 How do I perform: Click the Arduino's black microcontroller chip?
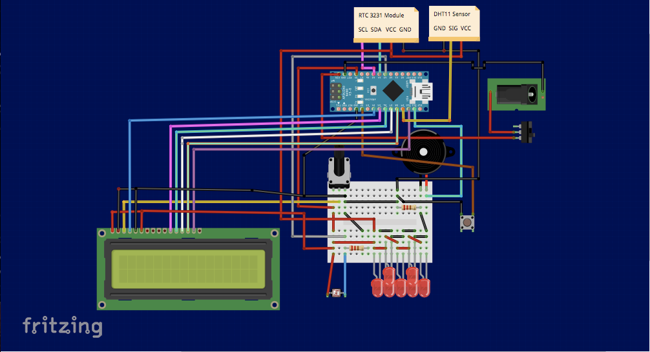pyautogui.click(x=393, y=91)
